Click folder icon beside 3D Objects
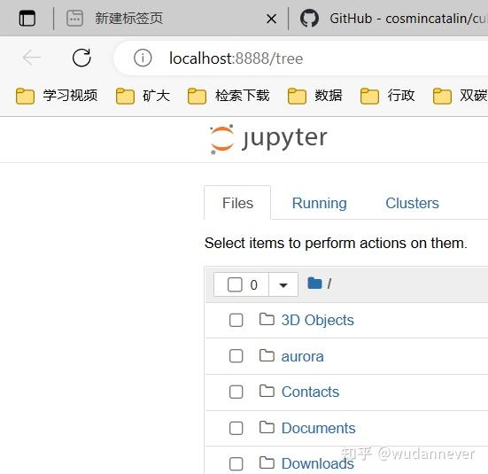Viewport: 488px width, 474px height. pos(267,319)
